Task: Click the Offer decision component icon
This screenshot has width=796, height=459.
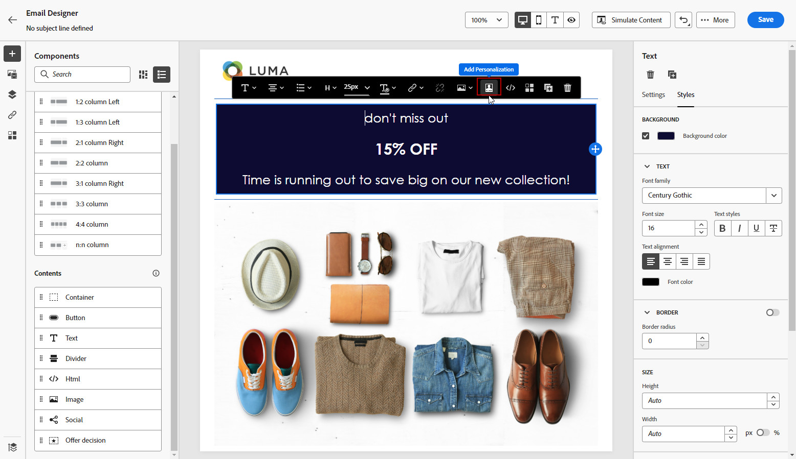Action: [x=54, y=440]
